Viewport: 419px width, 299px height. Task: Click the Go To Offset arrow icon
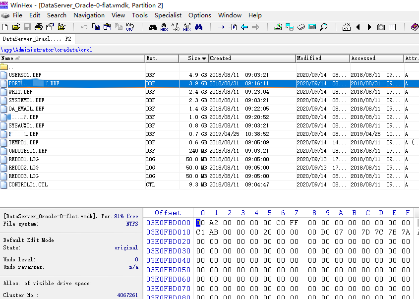point(221,27)
